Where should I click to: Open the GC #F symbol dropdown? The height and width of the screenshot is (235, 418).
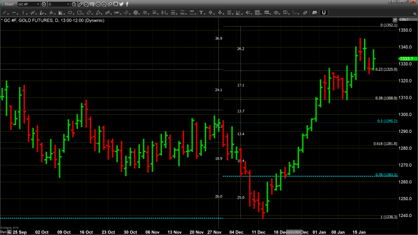[38, 4]
